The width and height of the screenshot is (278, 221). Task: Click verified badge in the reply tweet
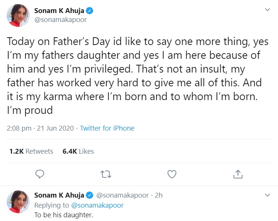pos(90,195)
